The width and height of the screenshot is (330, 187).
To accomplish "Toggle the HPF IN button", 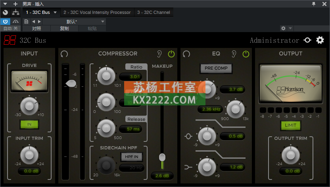I will [132, 157].
